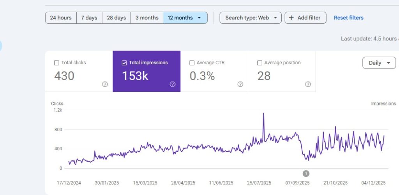Open help icon on Average CTR card
The height and width of the screenshot is (195, 399).
[240, 84]
